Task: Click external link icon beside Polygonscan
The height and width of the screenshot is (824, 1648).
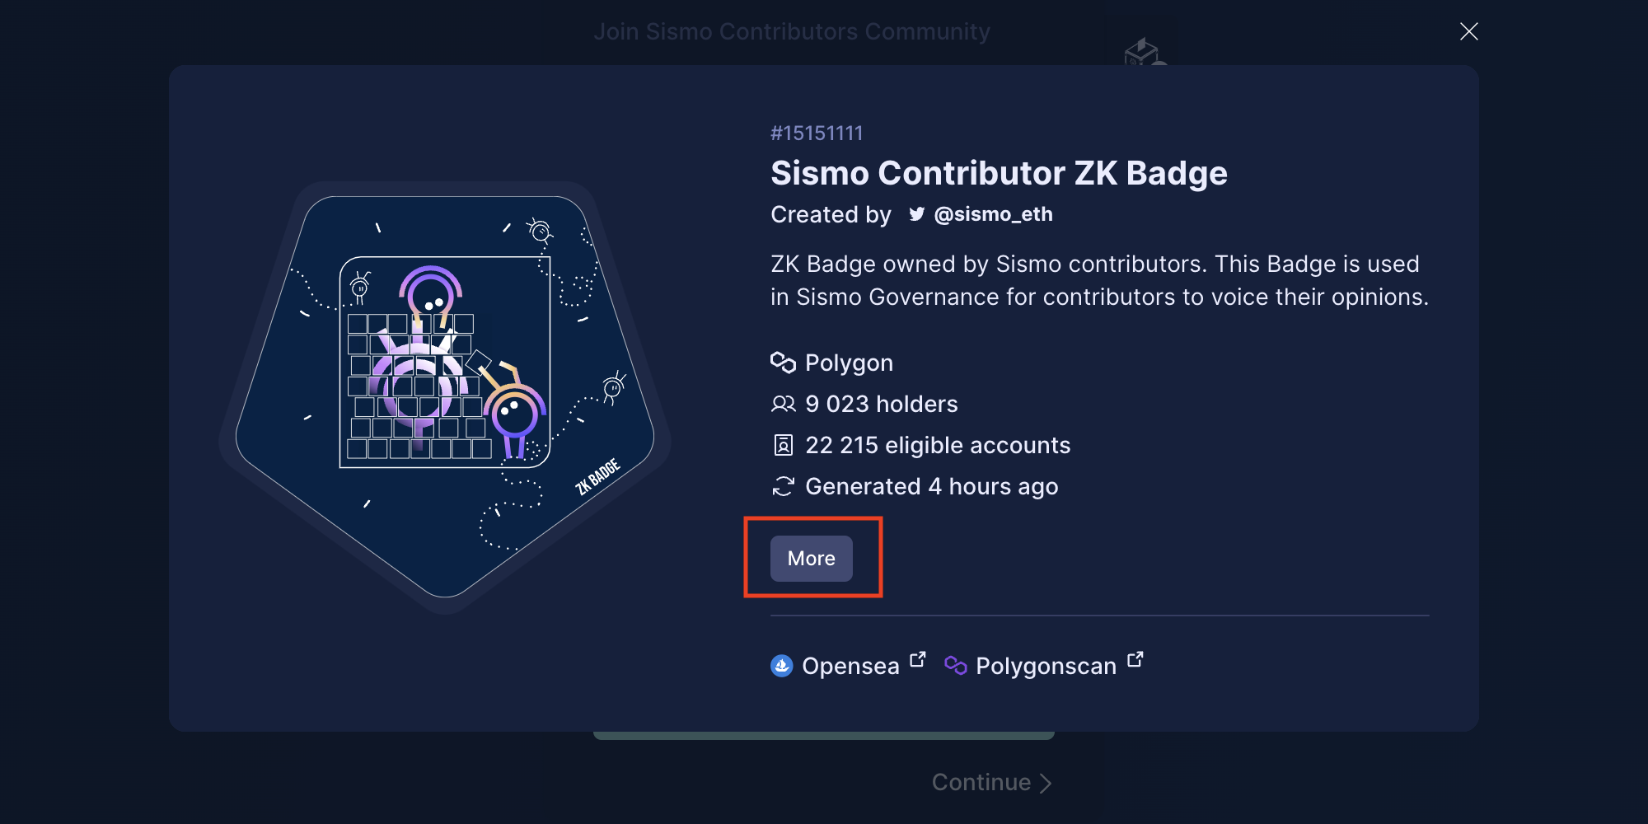Action: [x=1135, y=659]
